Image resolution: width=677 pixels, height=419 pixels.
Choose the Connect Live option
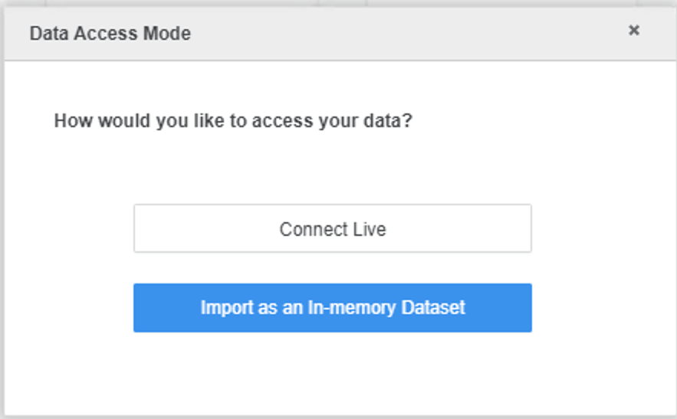pyautogui.click(x=333, y=228)
